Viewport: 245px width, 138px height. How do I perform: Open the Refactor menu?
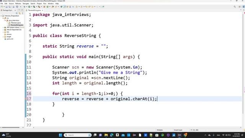pos(18,3)
